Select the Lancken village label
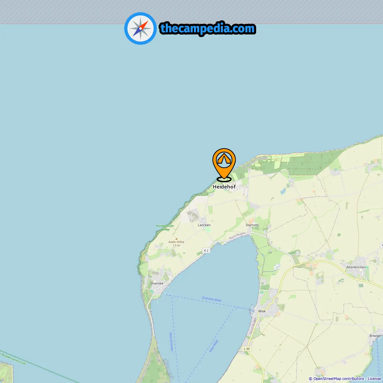 (x=204, y=225)
